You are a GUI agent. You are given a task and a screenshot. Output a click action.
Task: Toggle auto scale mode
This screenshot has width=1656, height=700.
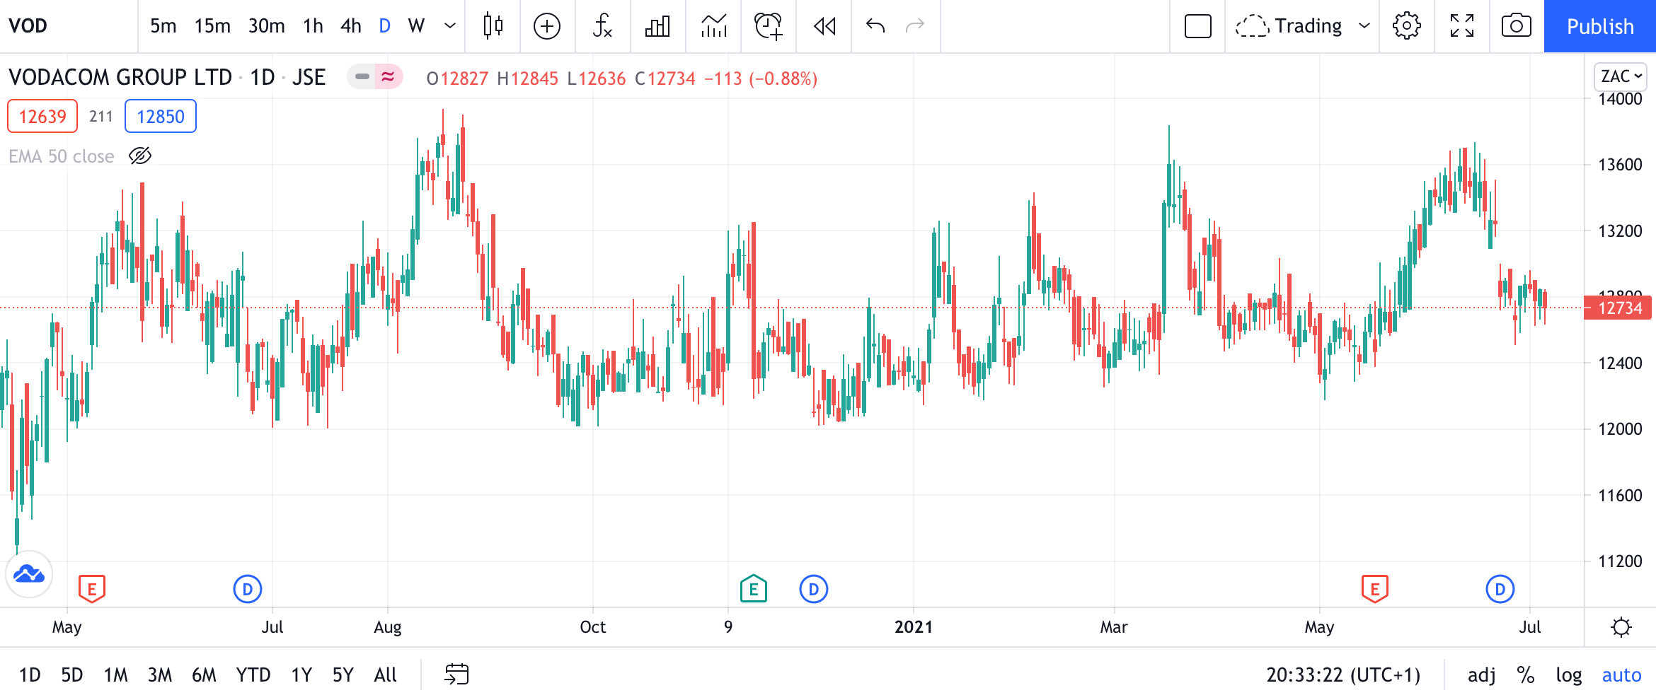coord(1621,675)
